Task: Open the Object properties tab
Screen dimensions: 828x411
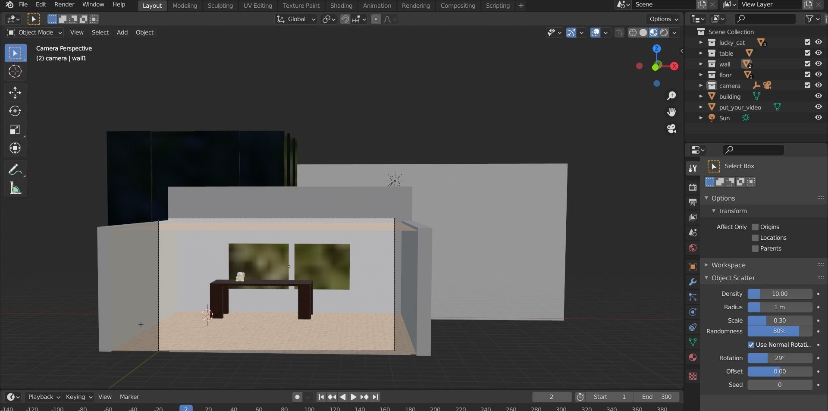Action: [x=693, y=267]
